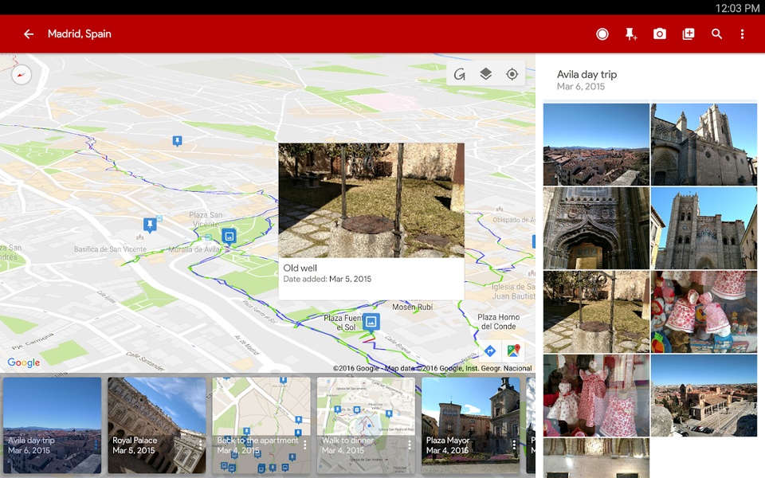Open the Avila day trip card in bottom strip
Image resolution: width=765 pixels, height=478 pixels.
tap(53, 425)
